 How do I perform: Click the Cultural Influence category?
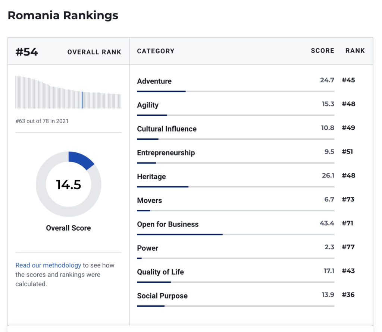(x=167, y=129)
